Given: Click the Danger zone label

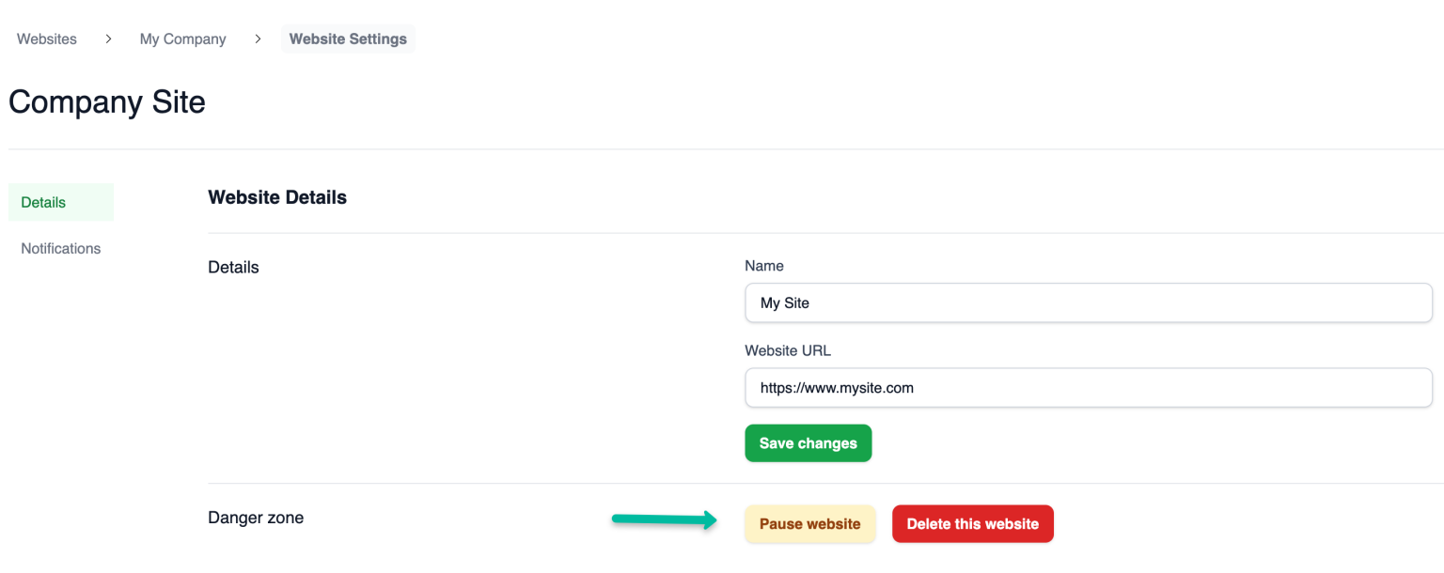Looking at the screenshot, I should [x=256, y=518].
